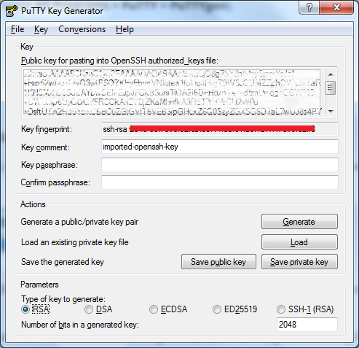
Task: Open the Key menu
Action: 41,29
